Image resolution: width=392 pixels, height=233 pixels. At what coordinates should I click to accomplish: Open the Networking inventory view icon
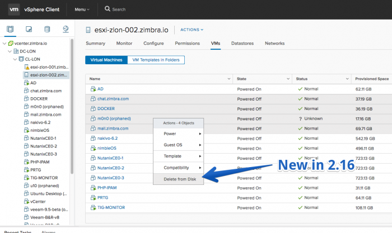[66, 29]
